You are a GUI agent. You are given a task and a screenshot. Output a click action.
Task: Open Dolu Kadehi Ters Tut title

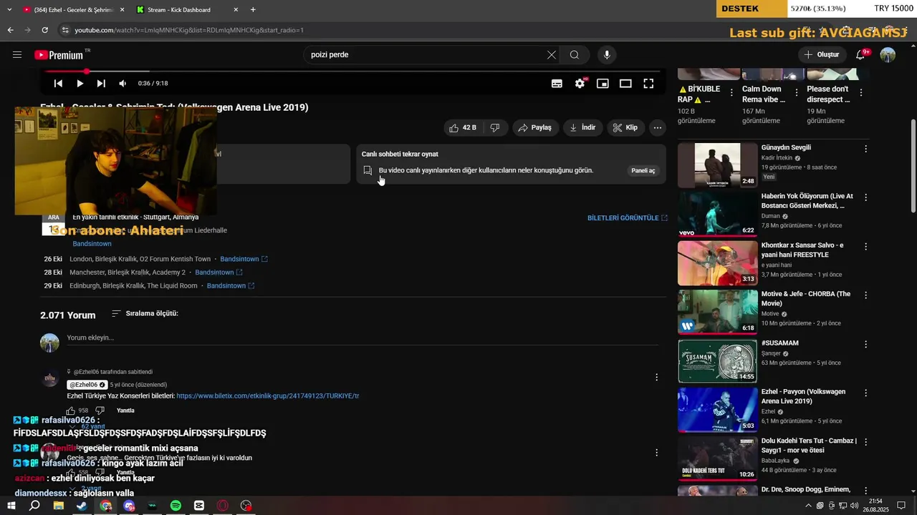coord(809,446)
